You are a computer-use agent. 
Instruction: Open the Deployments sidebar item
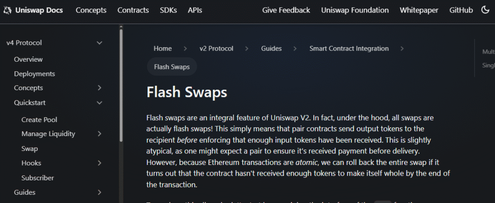34,74
